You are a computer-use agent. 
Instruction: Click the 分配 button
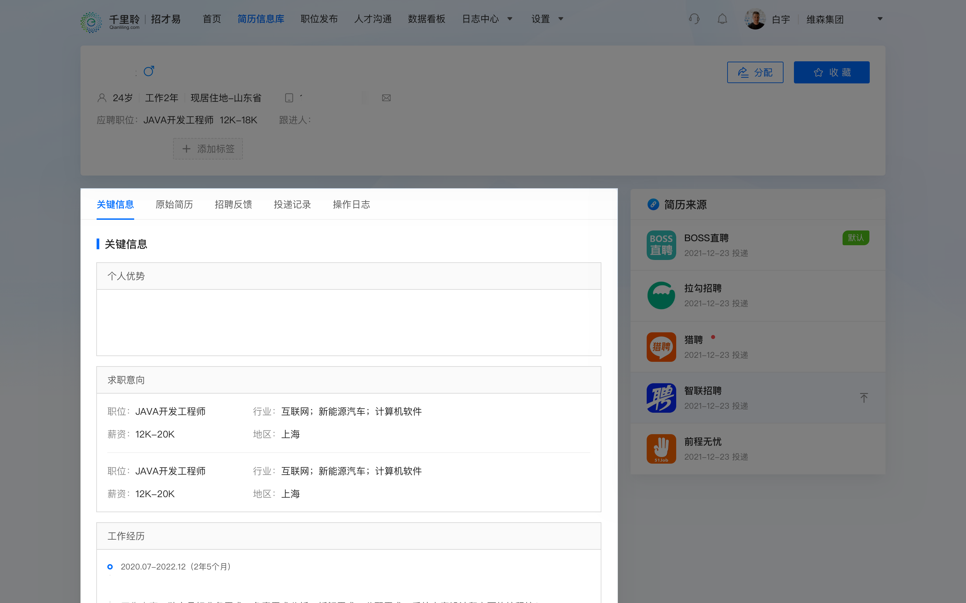pyautogui.click(x=755, y=72)
